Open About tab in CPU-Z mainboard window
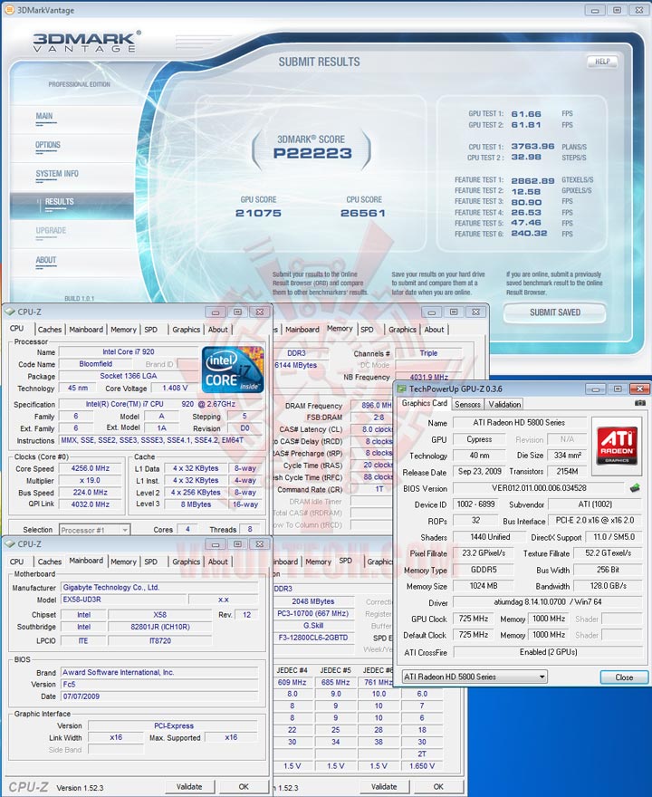The width and height of the screenshot is (652, 797). [x=218, y=562]
